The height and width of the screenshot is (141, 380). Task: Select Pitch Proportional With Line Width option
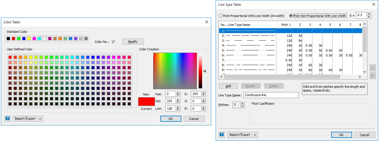(x=251, y=16)
